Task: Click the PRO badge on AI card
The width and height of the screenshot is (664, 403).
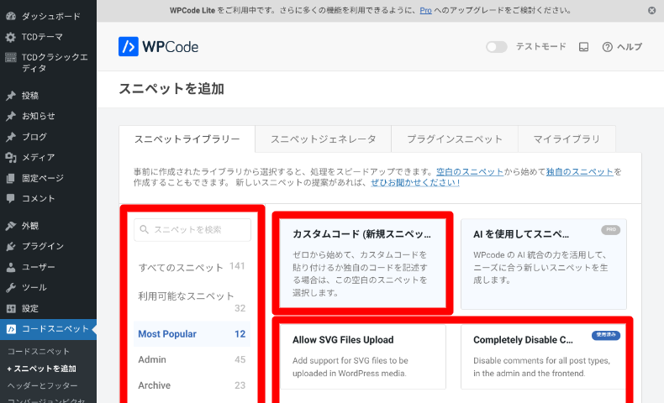Action: tap(611, 229)
